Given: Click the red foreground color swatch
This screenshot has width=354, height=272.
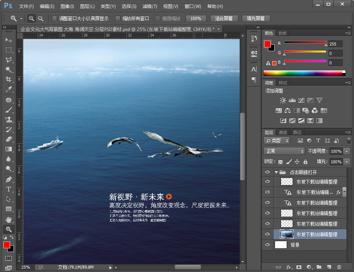Looking at the screenshot, I should coord(6,245).
